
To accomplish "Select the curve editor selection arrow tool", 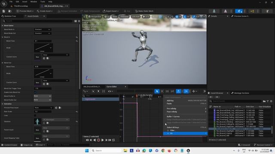I will click(157, 91).
